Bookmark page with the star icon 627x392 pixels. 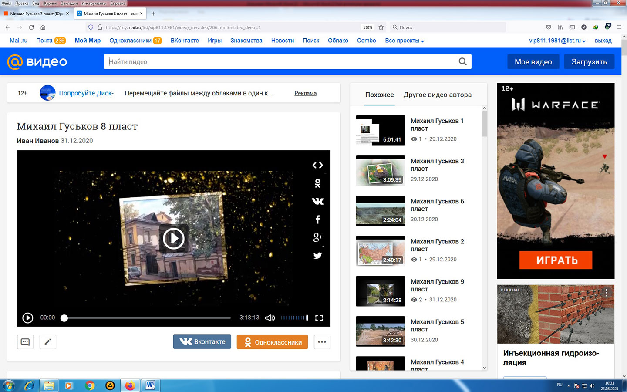click(381, 27)
